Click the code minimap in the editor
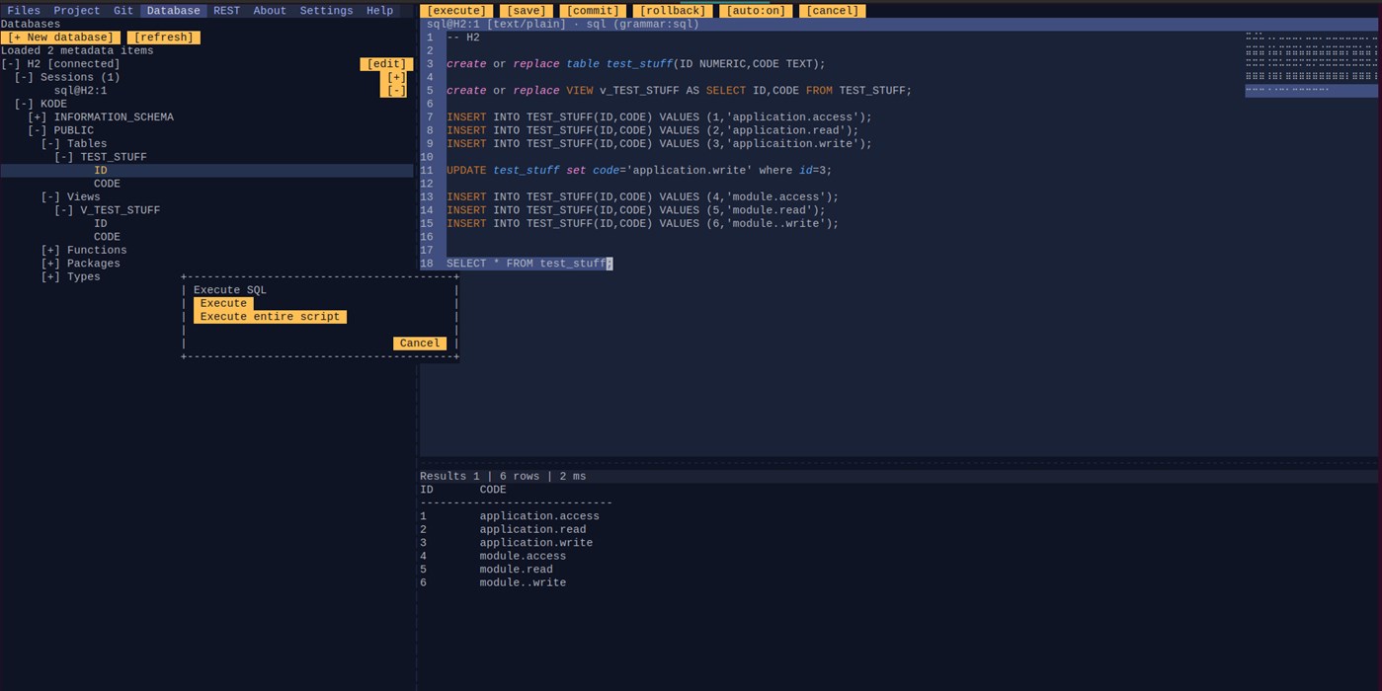The height and width of the screenshot is (691, 1382). pyautogui.click(x=1311, y=64)
